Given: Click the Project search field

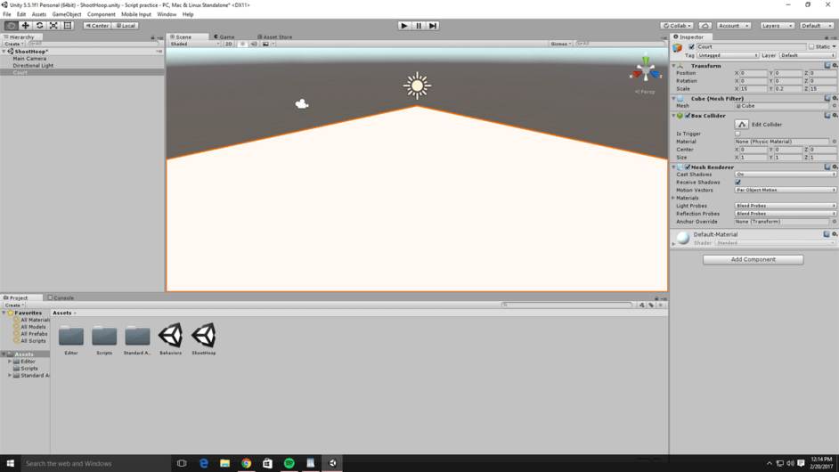Looking at the screenshot, I should [567, 305].
